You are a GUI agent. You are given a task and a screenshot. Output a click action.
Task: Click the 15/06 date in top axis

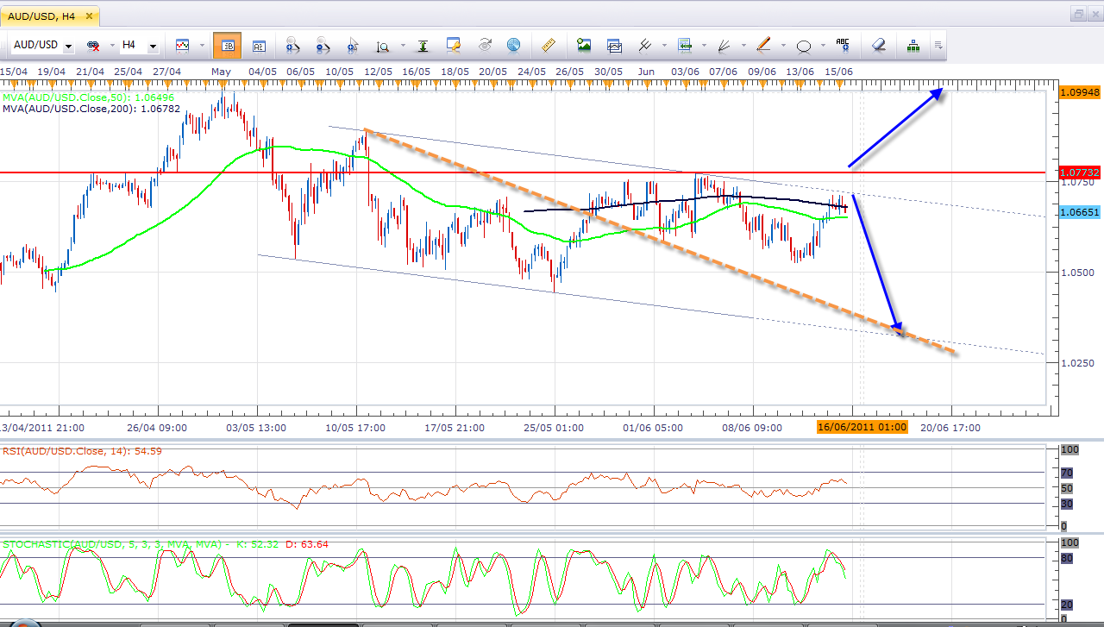coord(839,71)
